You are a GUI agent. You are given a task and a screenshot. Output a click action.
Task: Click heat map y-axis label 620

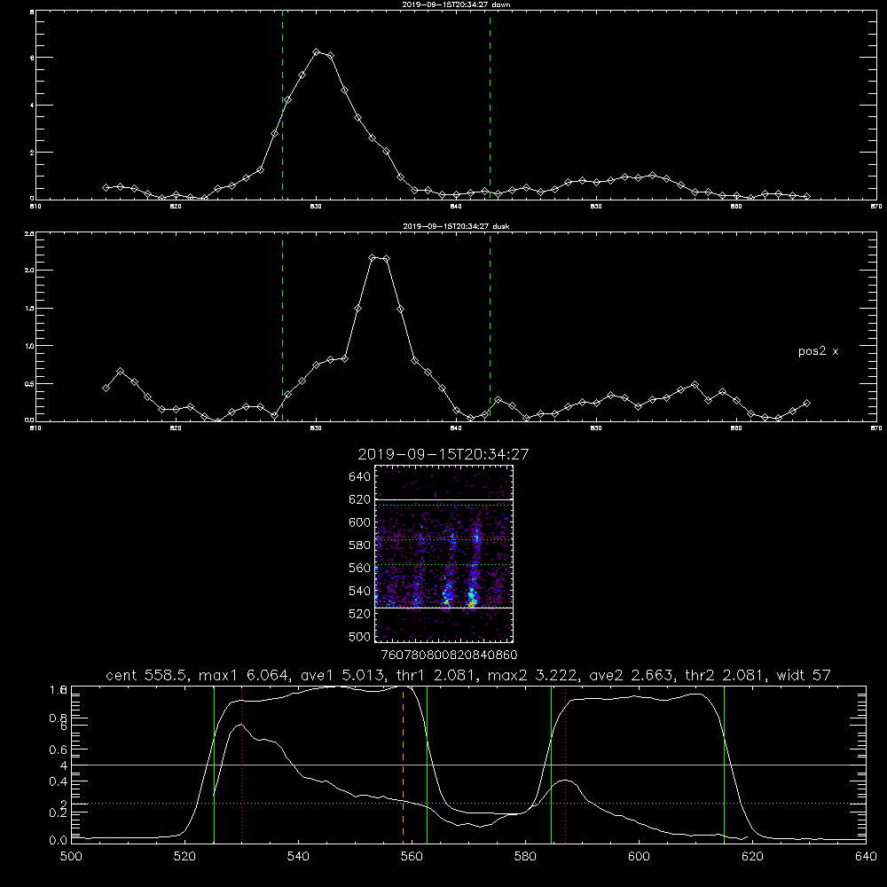click(360, 499)
